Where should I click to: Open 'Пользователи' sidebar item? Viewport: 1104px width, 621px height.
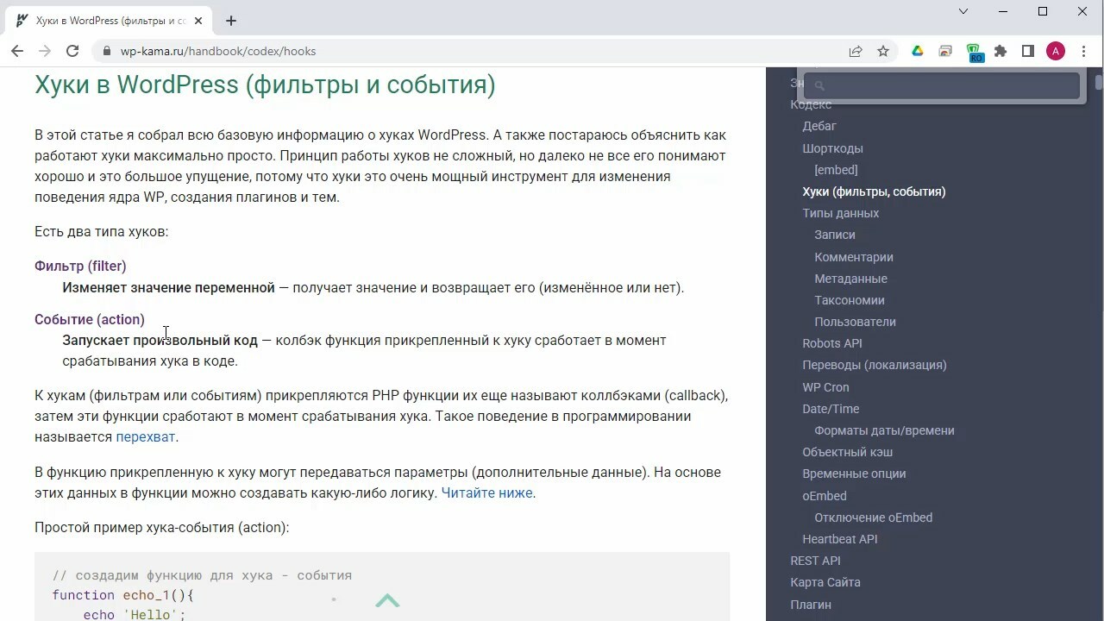click(855, 322)
